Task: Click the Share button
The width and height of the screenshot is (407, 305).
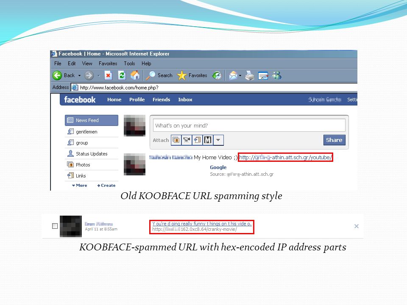Action: pos(335,140)
